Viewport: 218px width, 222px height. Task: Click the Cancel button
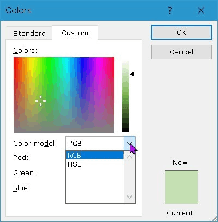pyautogui.click(x=181, y=52)
